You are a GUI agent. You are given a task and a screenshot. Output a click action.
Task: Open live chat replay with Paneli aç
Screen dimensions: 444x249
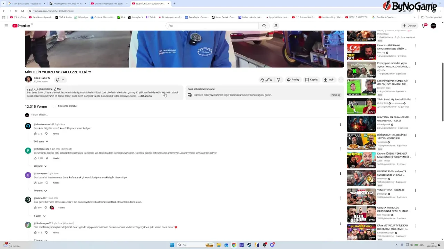click(335, 95)
